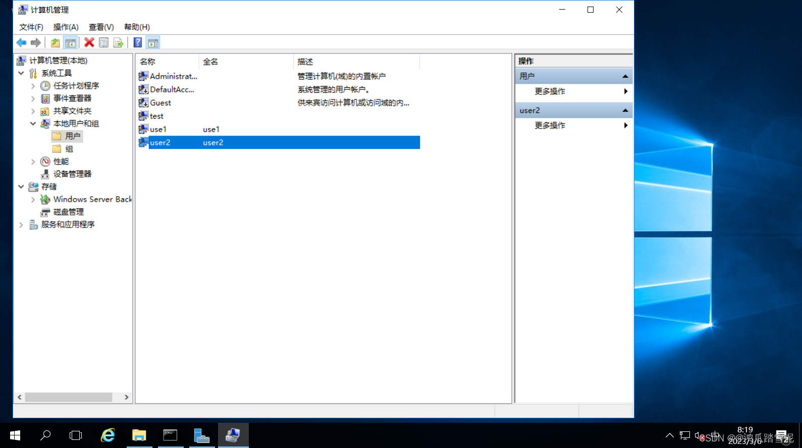Open the Command Prompt taskbar icon
Image resolution: width=802 pixels, height=448 pixels.
[x=170, y=435]
